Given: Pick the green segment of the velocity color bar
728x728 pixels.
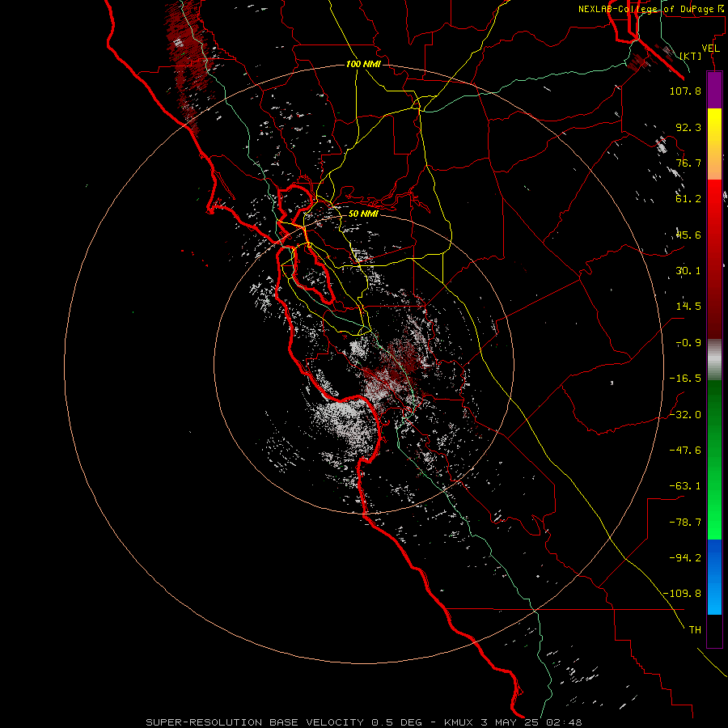Looking at the screenshot, I should 714,459.
